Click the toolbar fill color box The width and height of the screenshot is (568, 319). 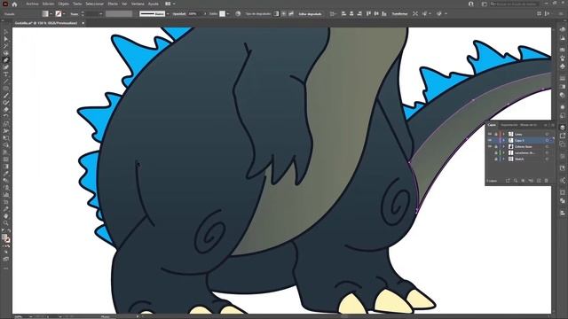point(4,237)
